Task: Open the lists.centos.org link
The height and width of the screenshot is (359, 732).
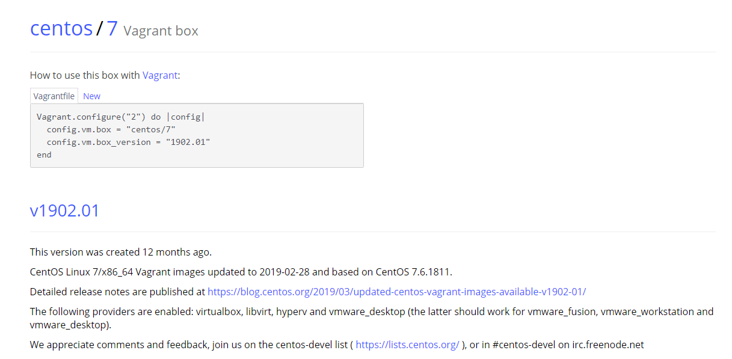Action: (x=407, y=345)
